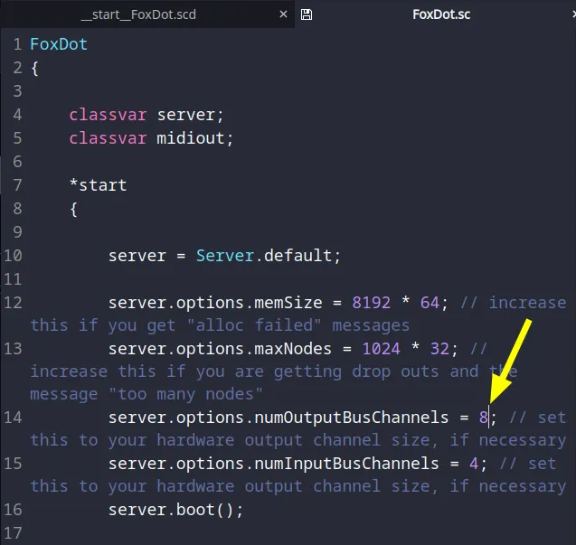Click the '"too many nodes"' comment text

[186, 394]
